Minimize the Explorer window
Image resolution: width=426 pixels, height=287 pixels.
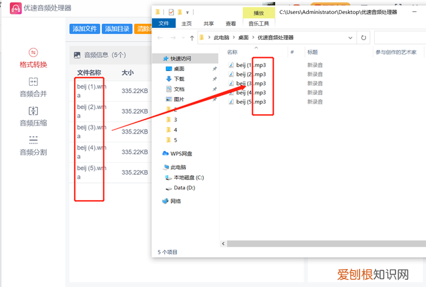click(414, 12)
